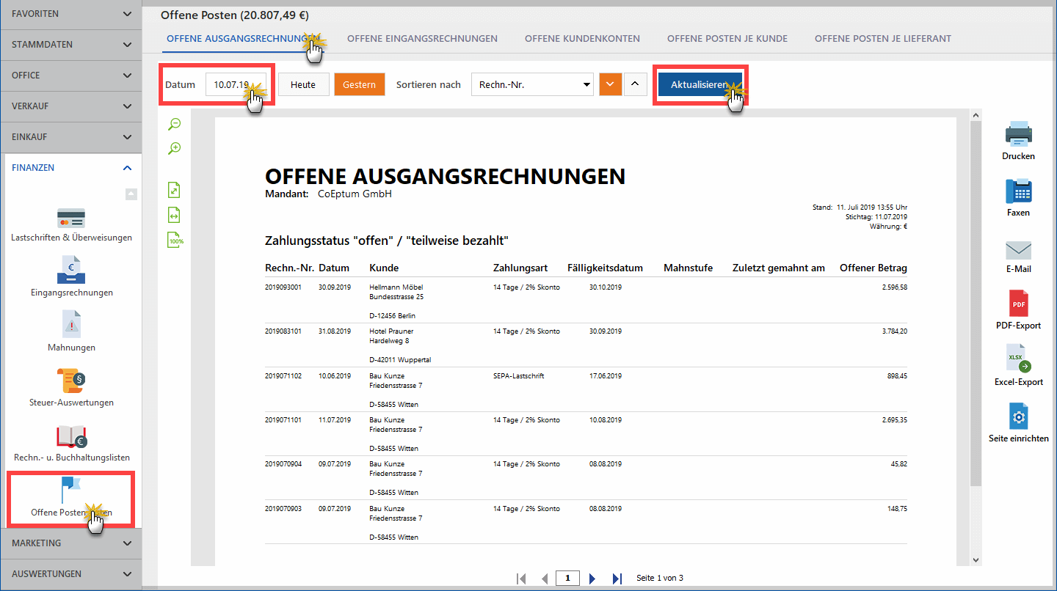This screenshot has height=591, width=1057.
Task: Go to previous report page
Action: (x=544, y=579)
